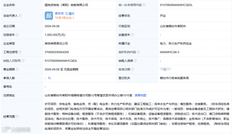Click the help icon beside 实缴资本
This screenshot has height=134, width=233.
coord(133,35)
